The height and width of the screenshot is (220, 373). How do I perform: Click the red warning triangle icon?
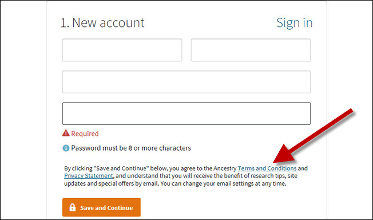[x=66, y=133]
